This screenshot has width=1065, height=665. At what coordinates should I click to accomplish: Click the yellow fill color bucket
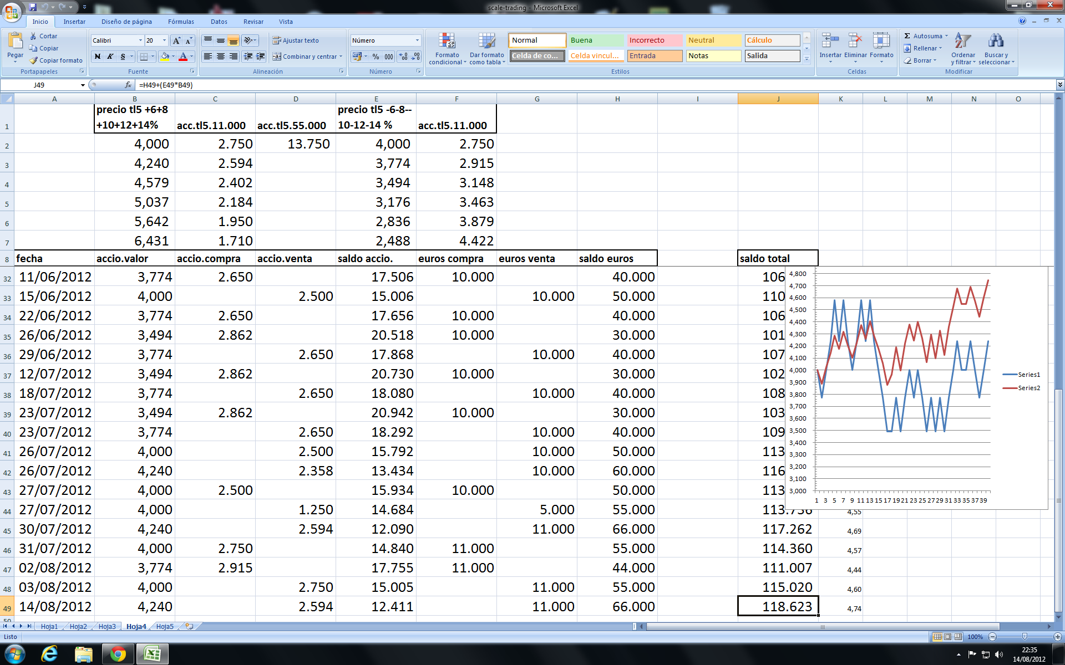[165, 57]
